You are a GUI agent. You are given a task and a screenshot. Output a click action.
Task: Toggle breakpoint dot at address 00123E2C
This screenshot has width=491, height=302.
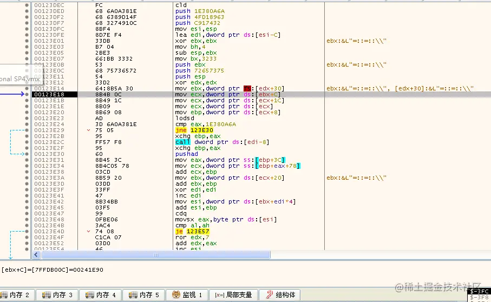pos(27,142)
